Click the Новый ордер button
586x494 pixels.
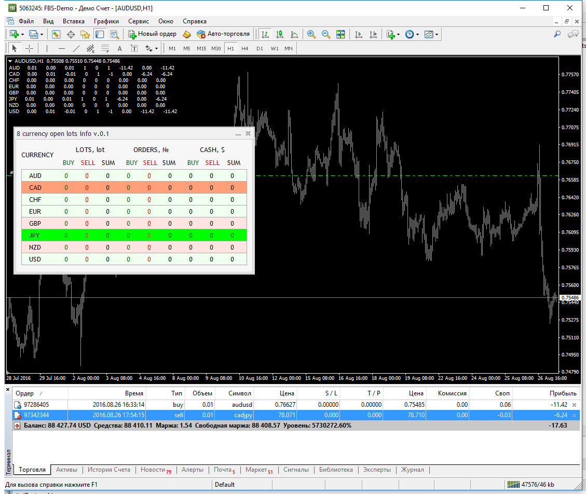point(152,34)
